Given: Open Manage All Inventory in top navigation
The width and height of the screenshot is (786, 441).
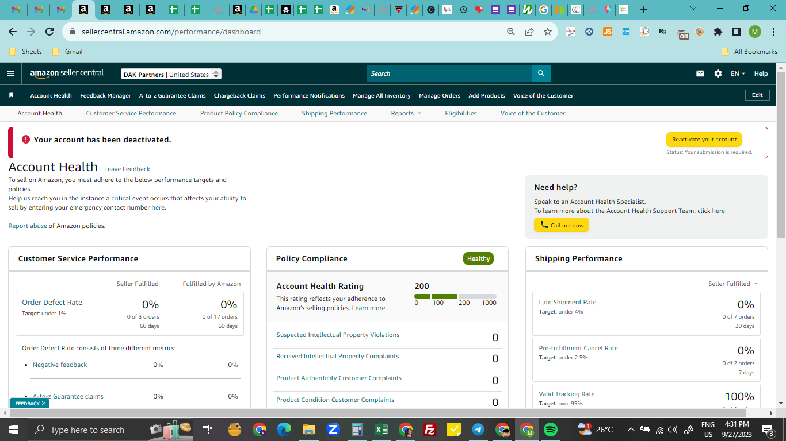Looking at the screenshot, I should (x=381, y=95).
